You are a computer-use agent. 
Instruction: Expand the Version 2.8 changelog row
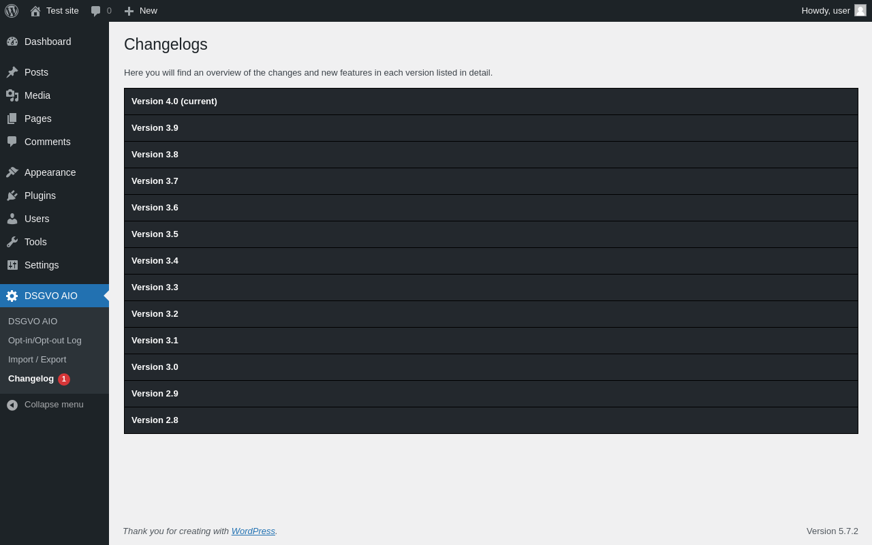coord(490,420)
